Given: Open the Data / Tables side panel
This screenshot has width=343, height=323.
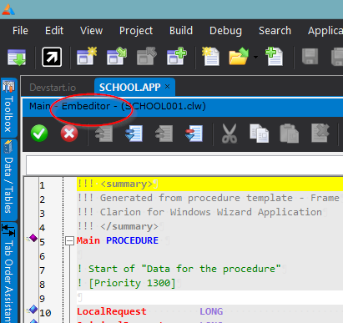Looking at the screenshot, I should point(8,179).
